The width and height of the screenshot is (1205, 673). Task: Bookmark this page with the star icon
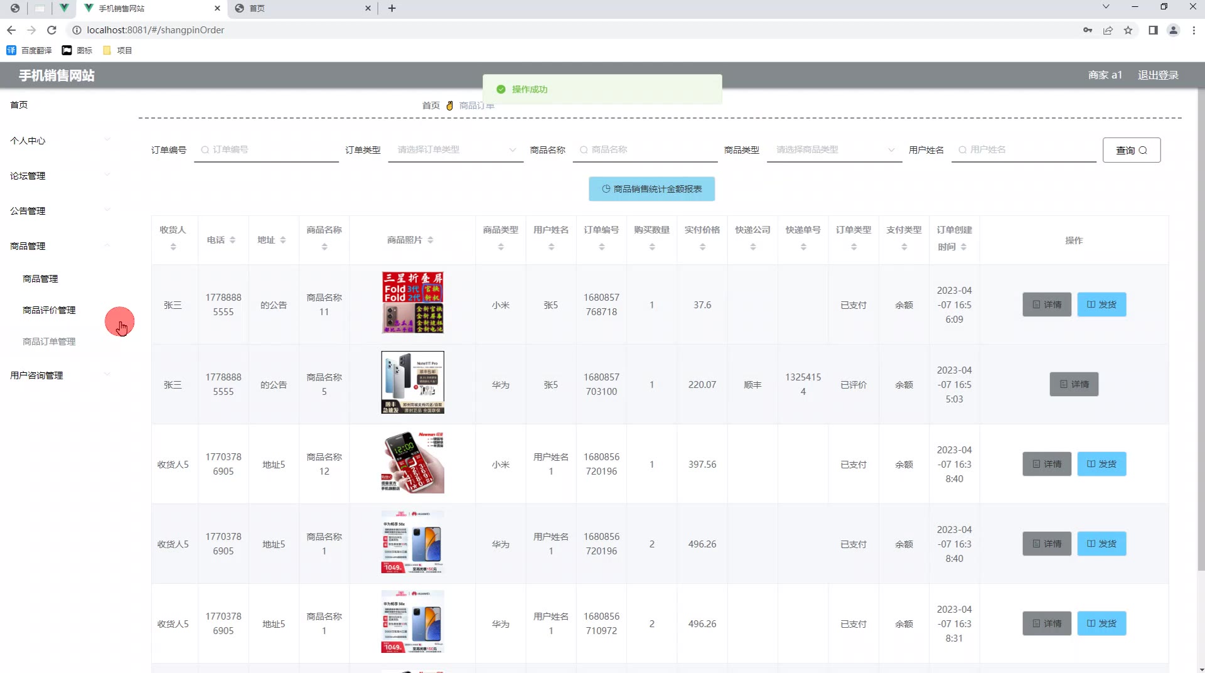(1128, 30)
